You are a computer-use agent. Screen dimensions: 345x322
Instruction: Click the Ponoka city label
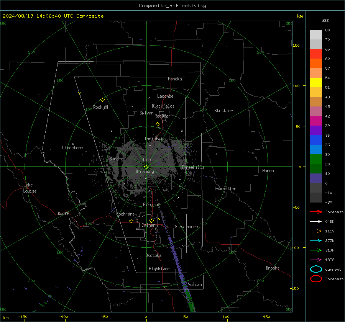(x=175, y=79)
